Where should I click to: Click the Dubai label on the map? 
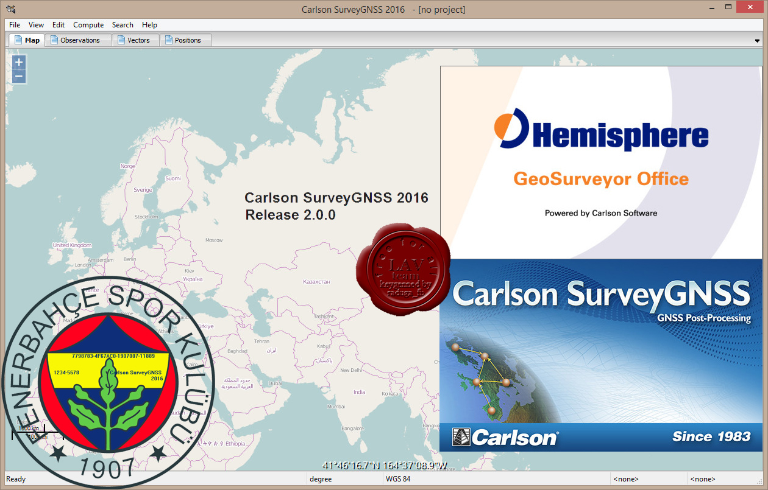click(x=276, y=383)
